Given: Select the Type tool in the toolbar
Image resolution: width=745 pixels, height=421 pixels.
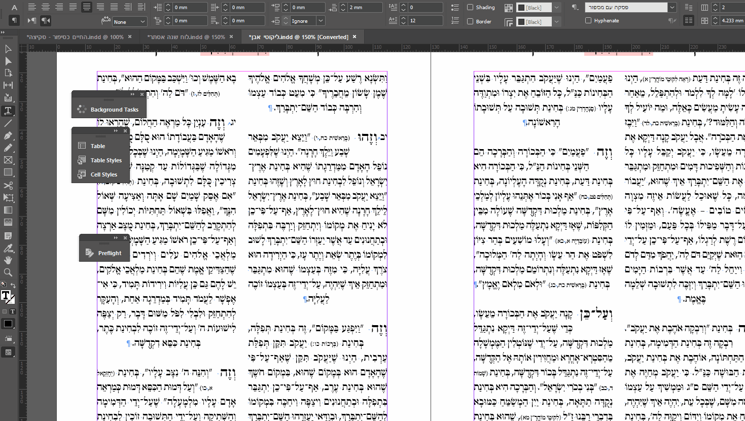Looking at the screenshot, I should 7,111.
